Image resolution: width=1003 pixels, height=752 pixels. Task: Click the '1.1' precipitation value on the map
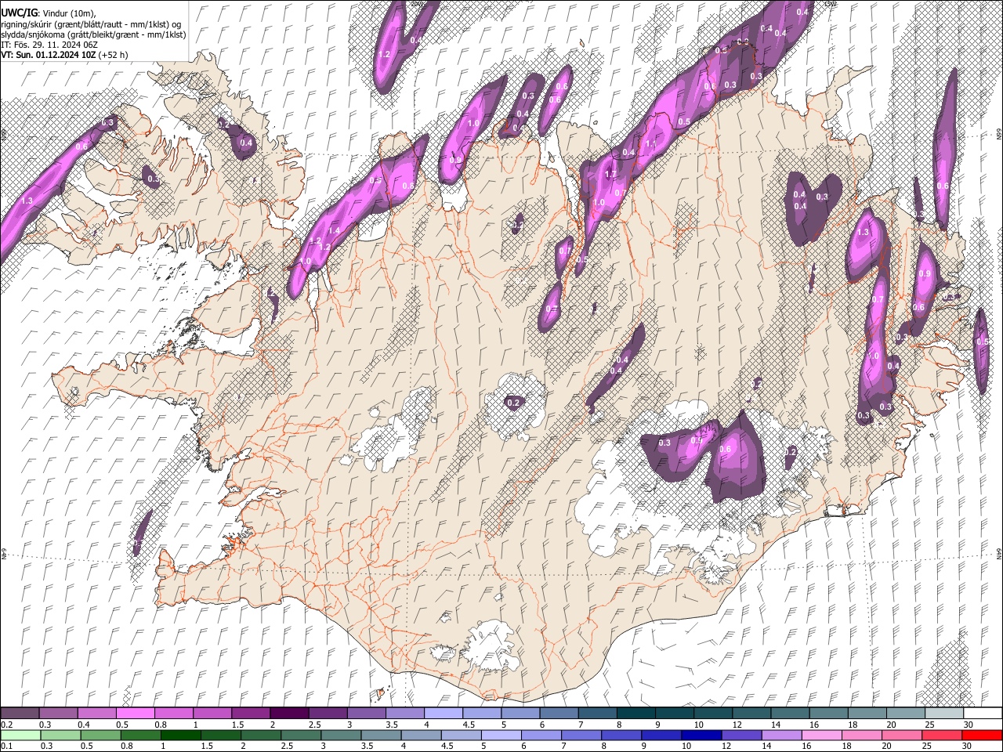650,144
